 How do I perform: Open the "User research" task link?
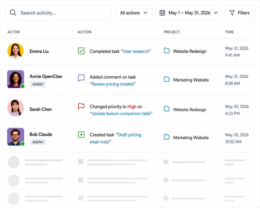point(136,51)
